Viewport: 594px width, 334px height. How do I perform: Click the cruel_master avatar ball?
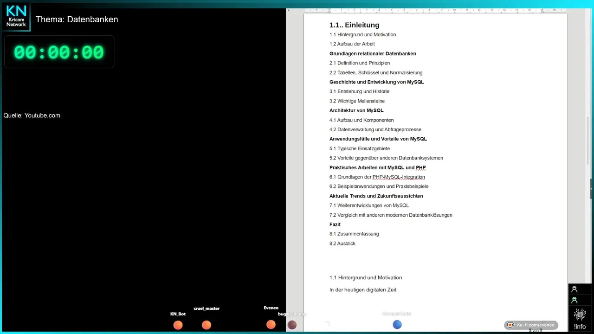point(207,325)
